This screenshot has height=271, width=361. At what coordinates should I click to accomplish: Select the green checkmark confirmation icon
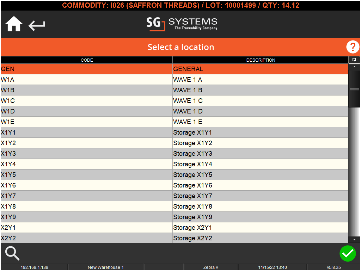348,253
